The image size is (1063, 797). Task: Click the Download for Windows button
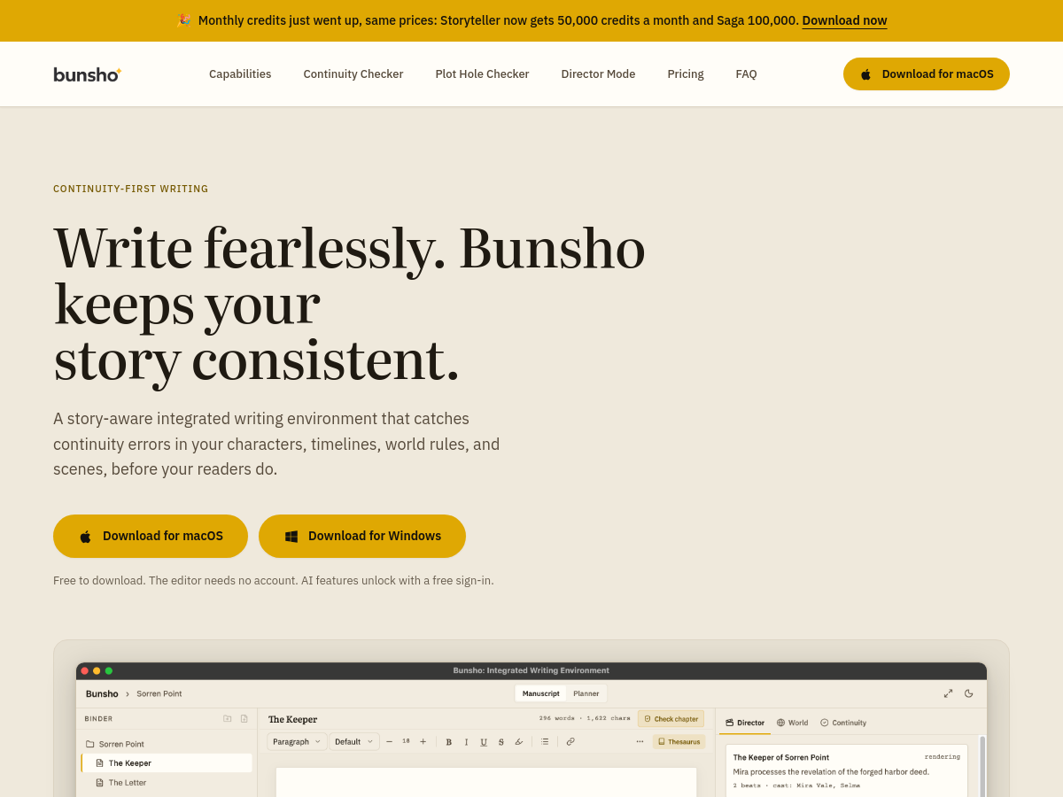click(x=362, y=536)
